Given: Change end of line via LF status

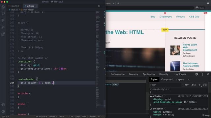Looking at the screenshot, I should (x=67, y=117).
